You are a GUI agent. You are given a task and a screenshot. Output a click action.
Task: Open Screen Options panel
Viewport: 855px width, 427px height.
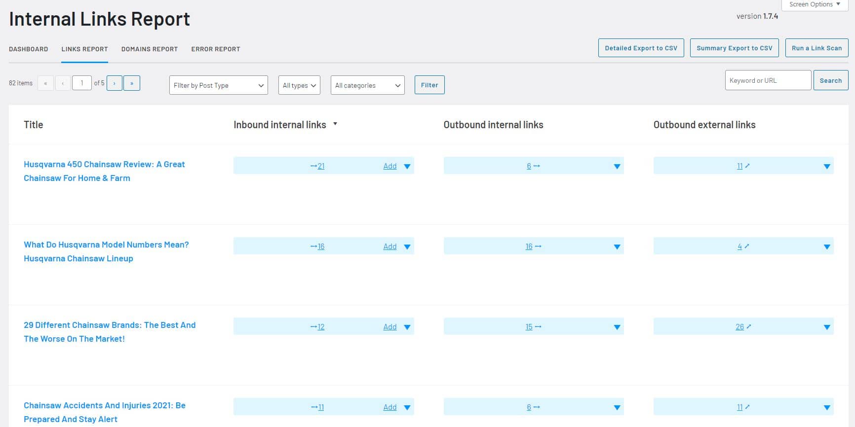point(815,4)
